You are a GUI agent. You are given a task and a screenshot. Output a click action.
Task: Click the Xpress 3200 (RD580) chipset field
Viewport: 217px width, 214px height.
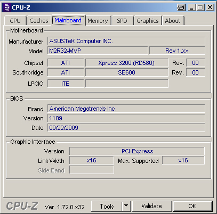[x=126, y=63]
